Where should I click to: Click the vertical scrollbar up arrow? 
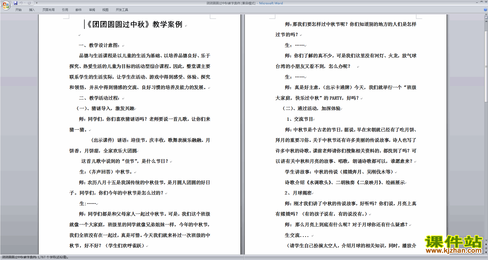486,22
